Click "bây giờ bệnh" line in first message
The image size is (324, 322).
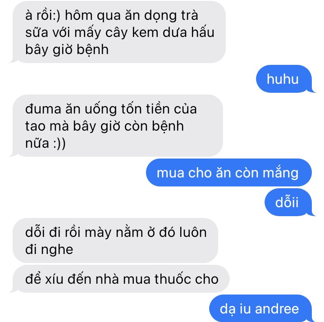pos(67,50)
